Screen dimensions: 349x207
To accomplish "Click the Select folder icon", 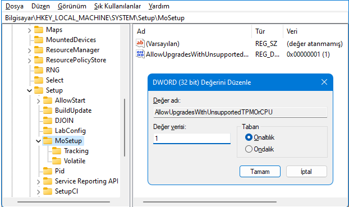I will 39,80.
